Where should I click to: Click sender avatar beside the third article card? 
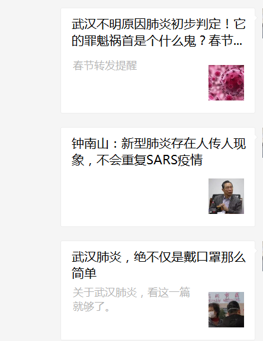(x=262, y=256)
